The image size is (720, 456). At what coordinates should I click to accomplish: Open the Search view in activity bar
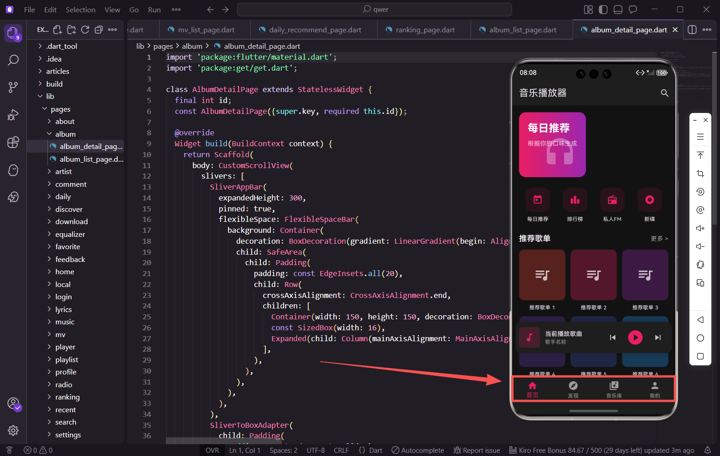click(x=13, y=60)
